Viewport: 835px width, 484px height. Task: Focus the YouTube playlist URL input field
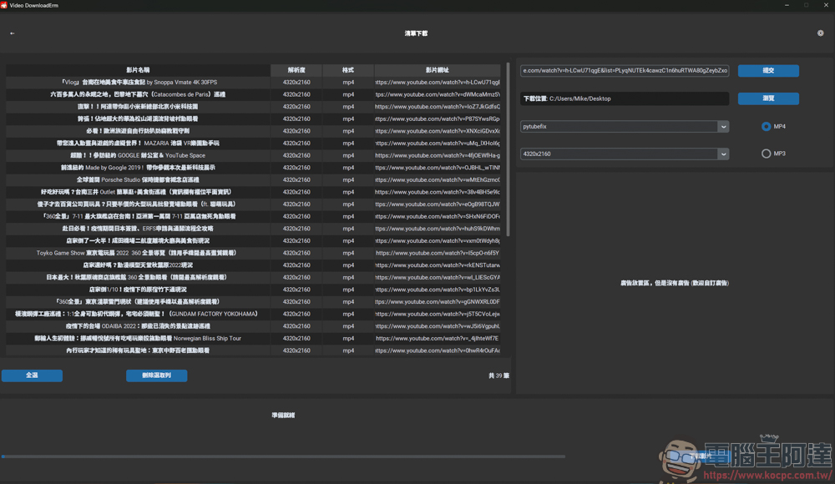pos(624,70)
